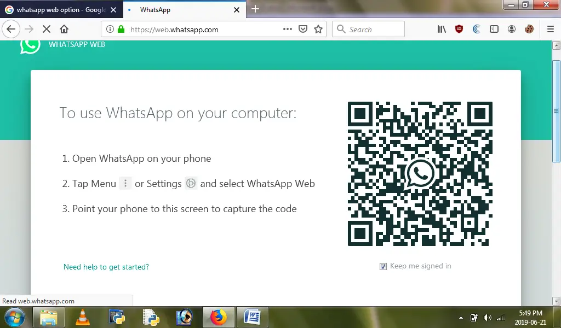Close the WhatsApp tab
This screenshot has width=561, height=328.
[237, 10]
